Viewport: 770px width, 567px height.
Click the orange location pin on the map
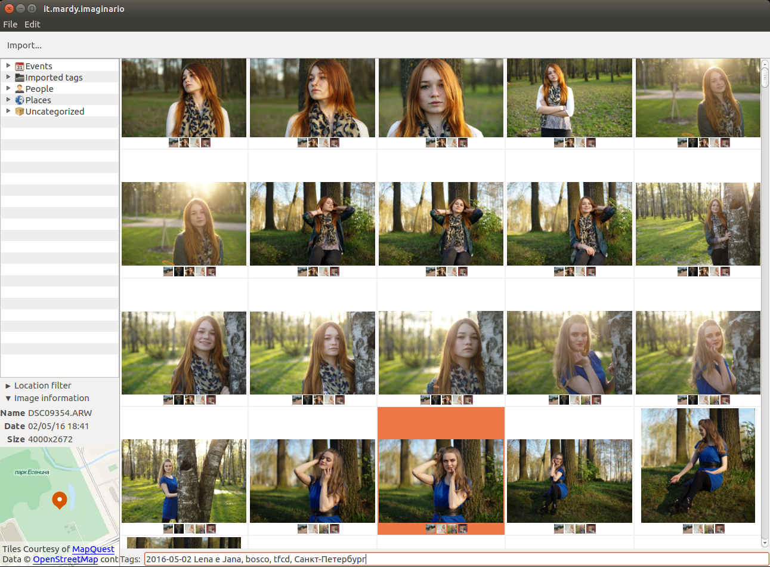point(59,500)
